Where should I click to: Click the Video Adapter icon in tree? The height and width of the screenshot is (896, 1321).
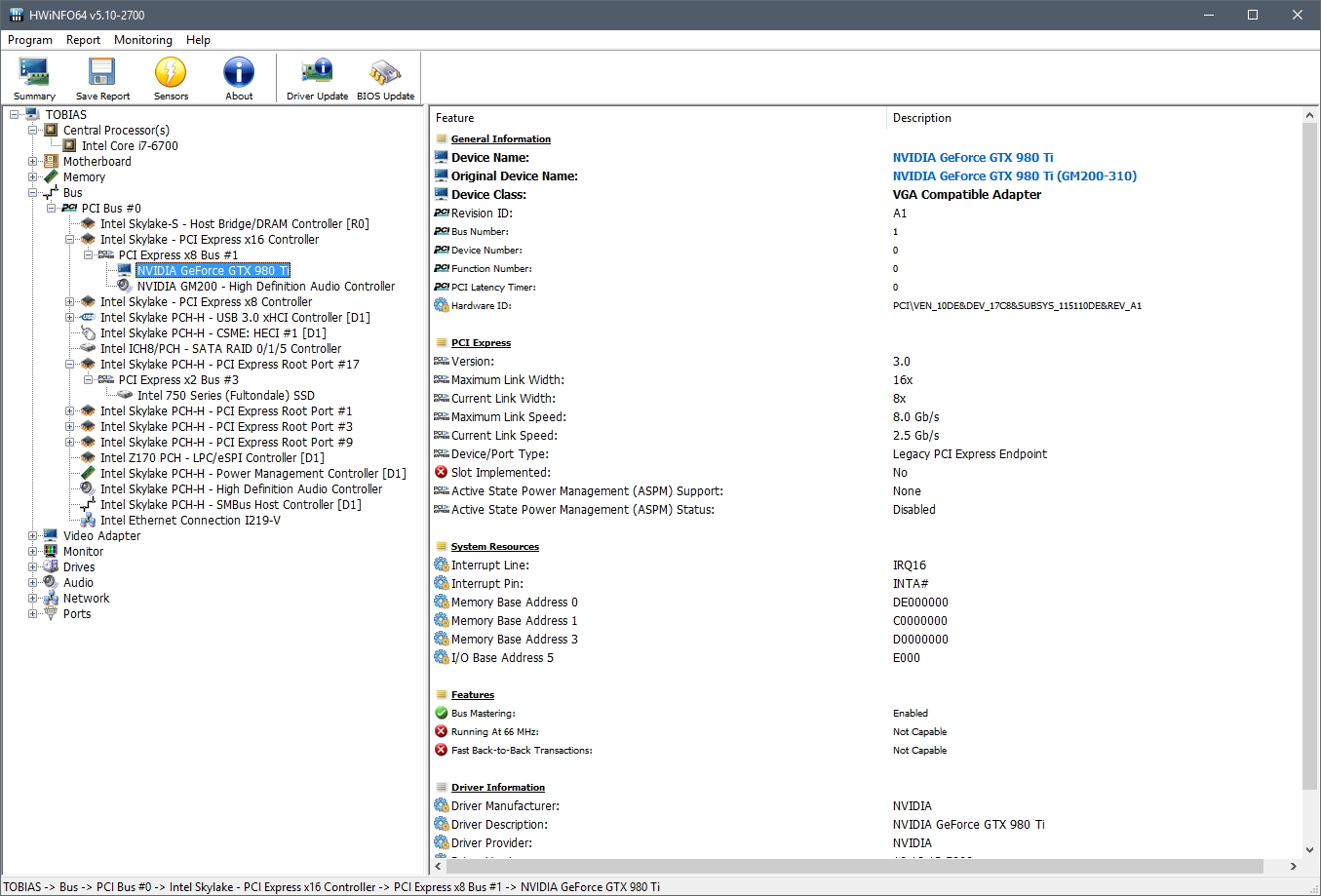[x=51, y=536]
